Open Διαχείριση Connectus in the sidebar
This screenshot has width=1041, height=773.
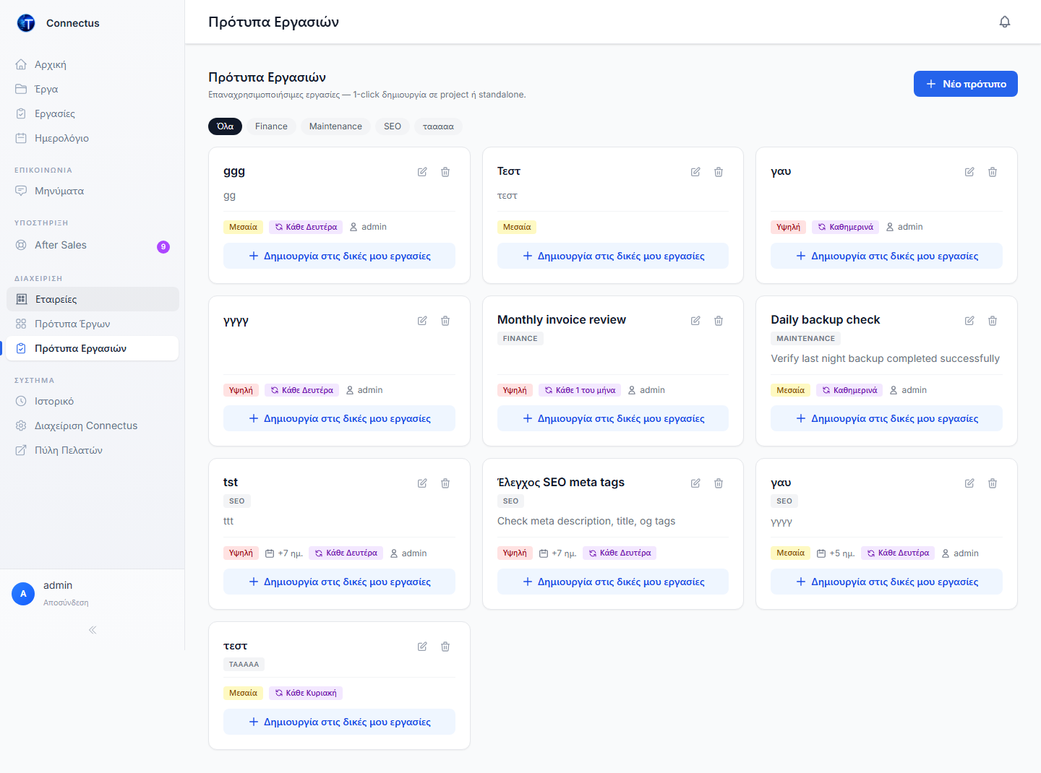[x=93, y=426]
